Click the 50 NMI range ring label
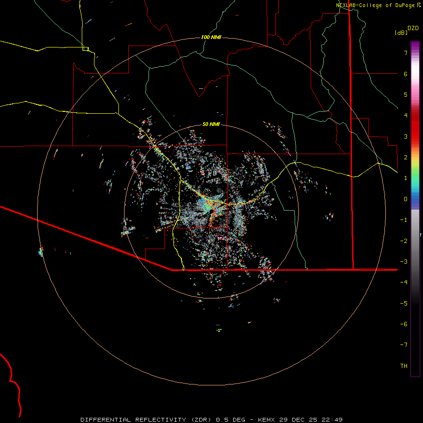This screenshot has width=423, height=423. 211,125
